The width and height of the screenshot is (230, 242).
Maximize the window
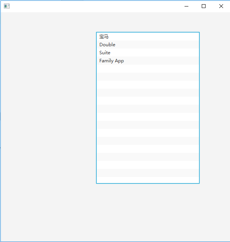[x=204, y=6]
